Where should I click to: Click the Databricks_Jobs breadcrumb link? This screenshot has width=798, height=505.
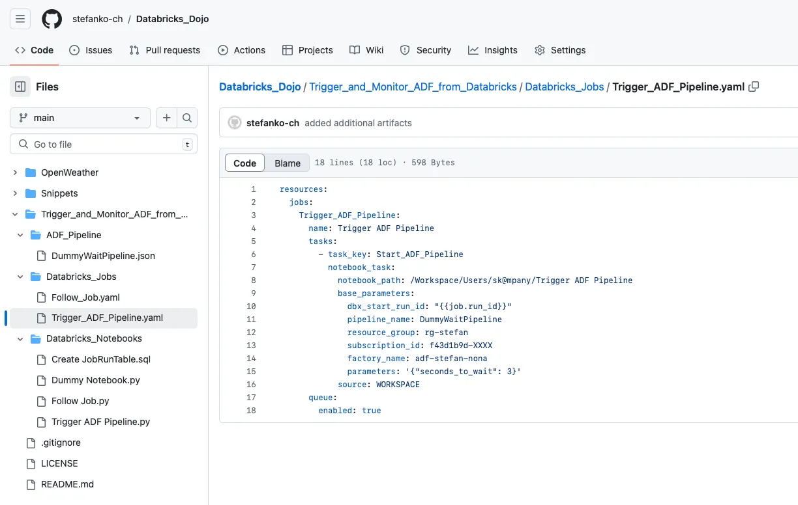(x=565, y=87)
